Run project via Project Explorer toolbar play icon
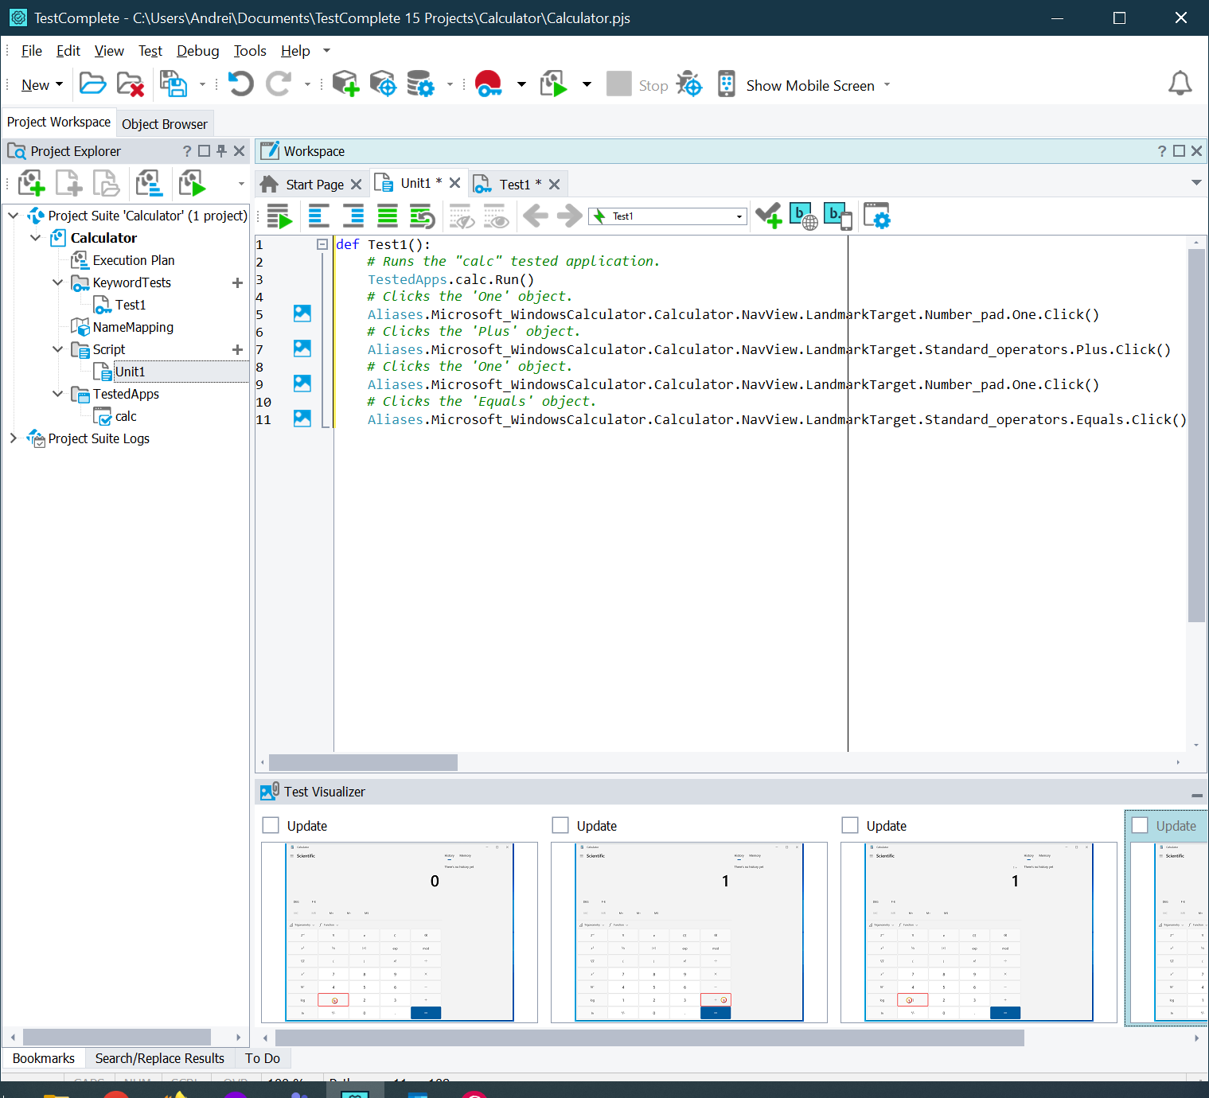 click(193, 183)
